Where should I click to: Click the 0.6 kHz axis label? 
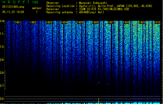2,99
